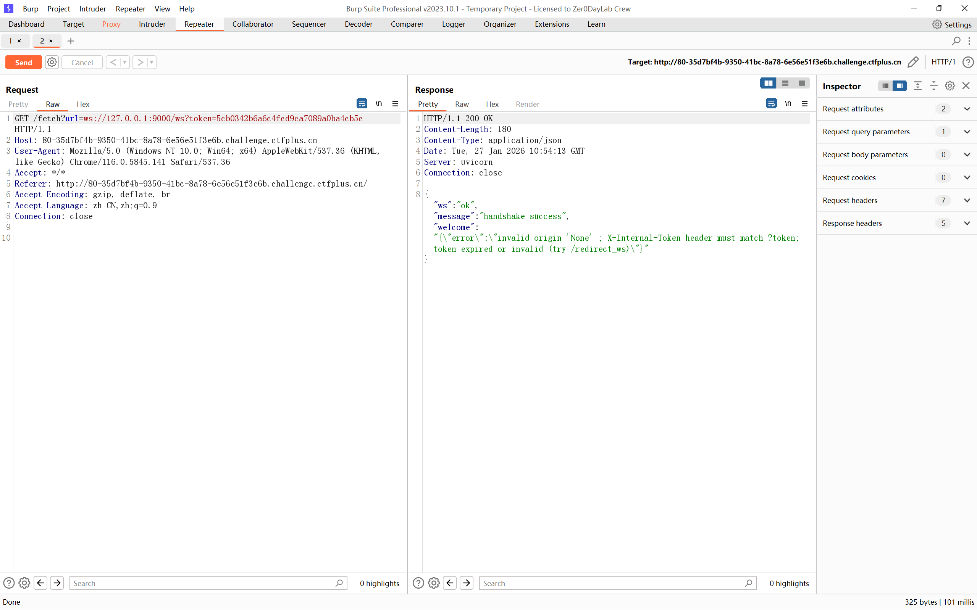Viewport: 977px width, 610px height.
Task: Open the Decoder tool tab
Action: tap(358, 24)
